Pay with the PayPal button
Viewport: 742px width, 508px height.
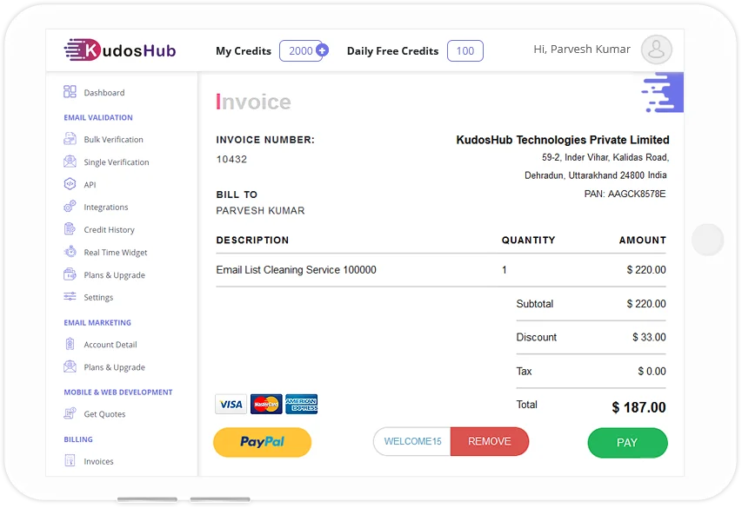click(262, 442)
